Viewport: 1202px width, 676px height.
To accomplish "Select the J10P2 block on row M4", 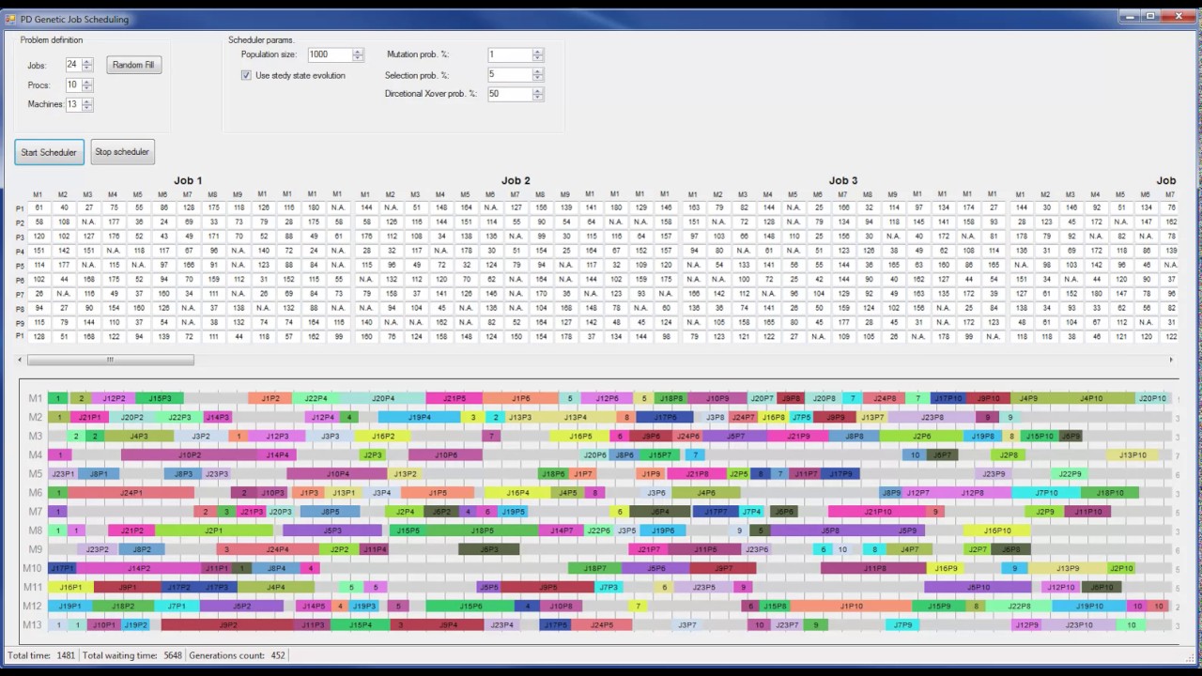I will coord(189,454).
